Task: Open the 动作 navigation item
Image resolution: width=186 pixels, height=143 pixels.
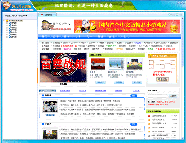Action: point(78,37)
